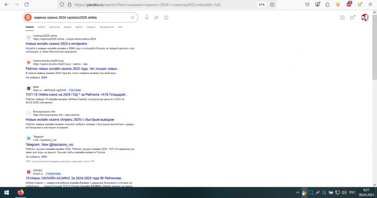Image resolution: width=377 pixels, height=198 pixels.
Task: Open the red Adblock extension with badge 1
Action: pos(349,4)
